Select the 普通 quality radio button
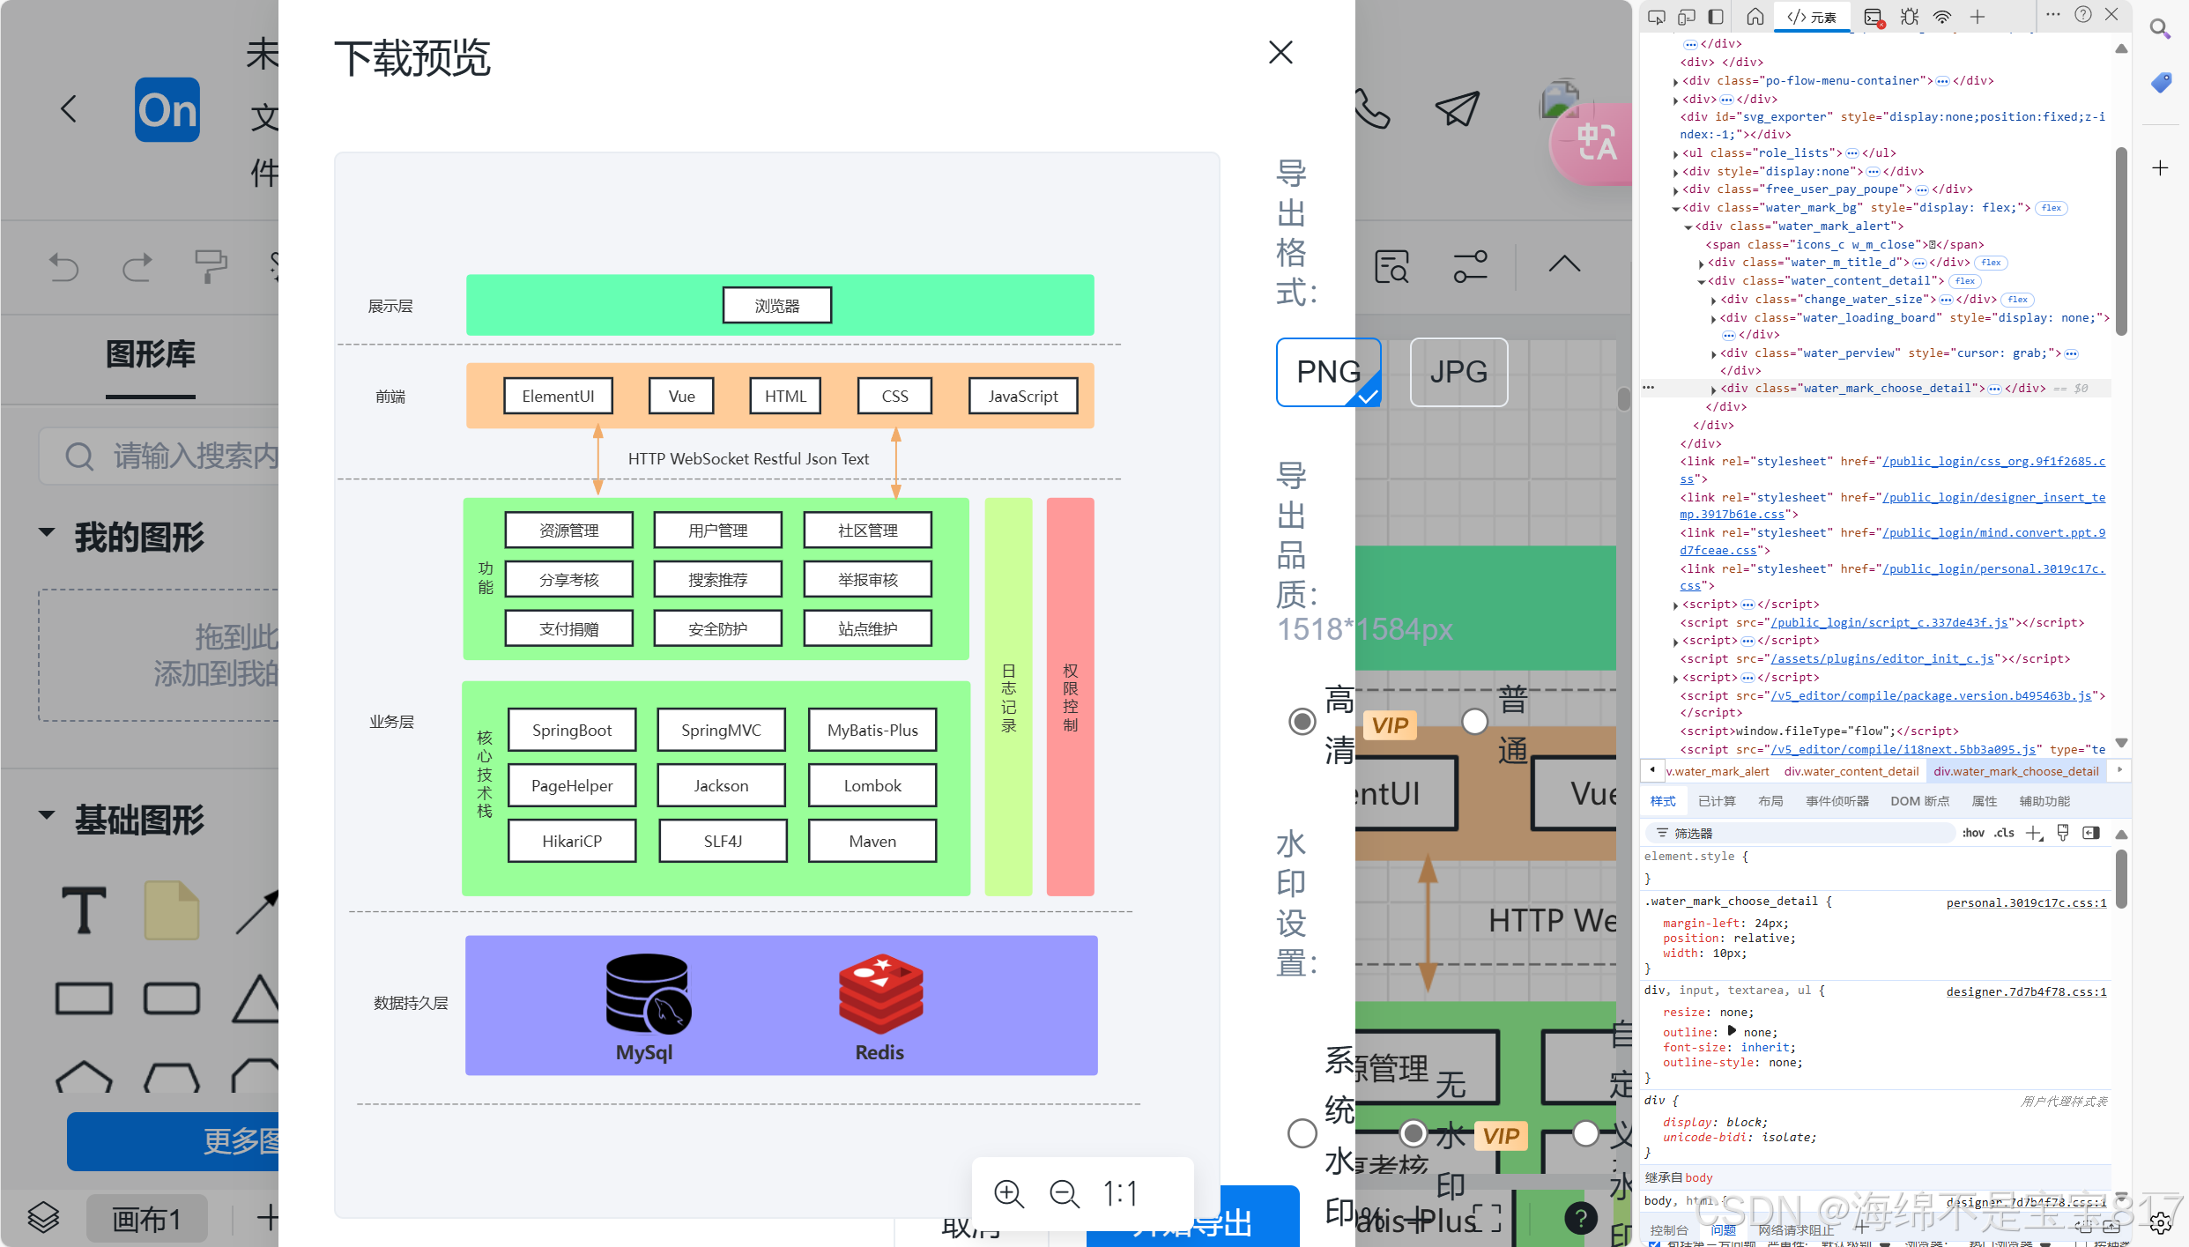2189x1247 pixels. tap(1474, 722)
